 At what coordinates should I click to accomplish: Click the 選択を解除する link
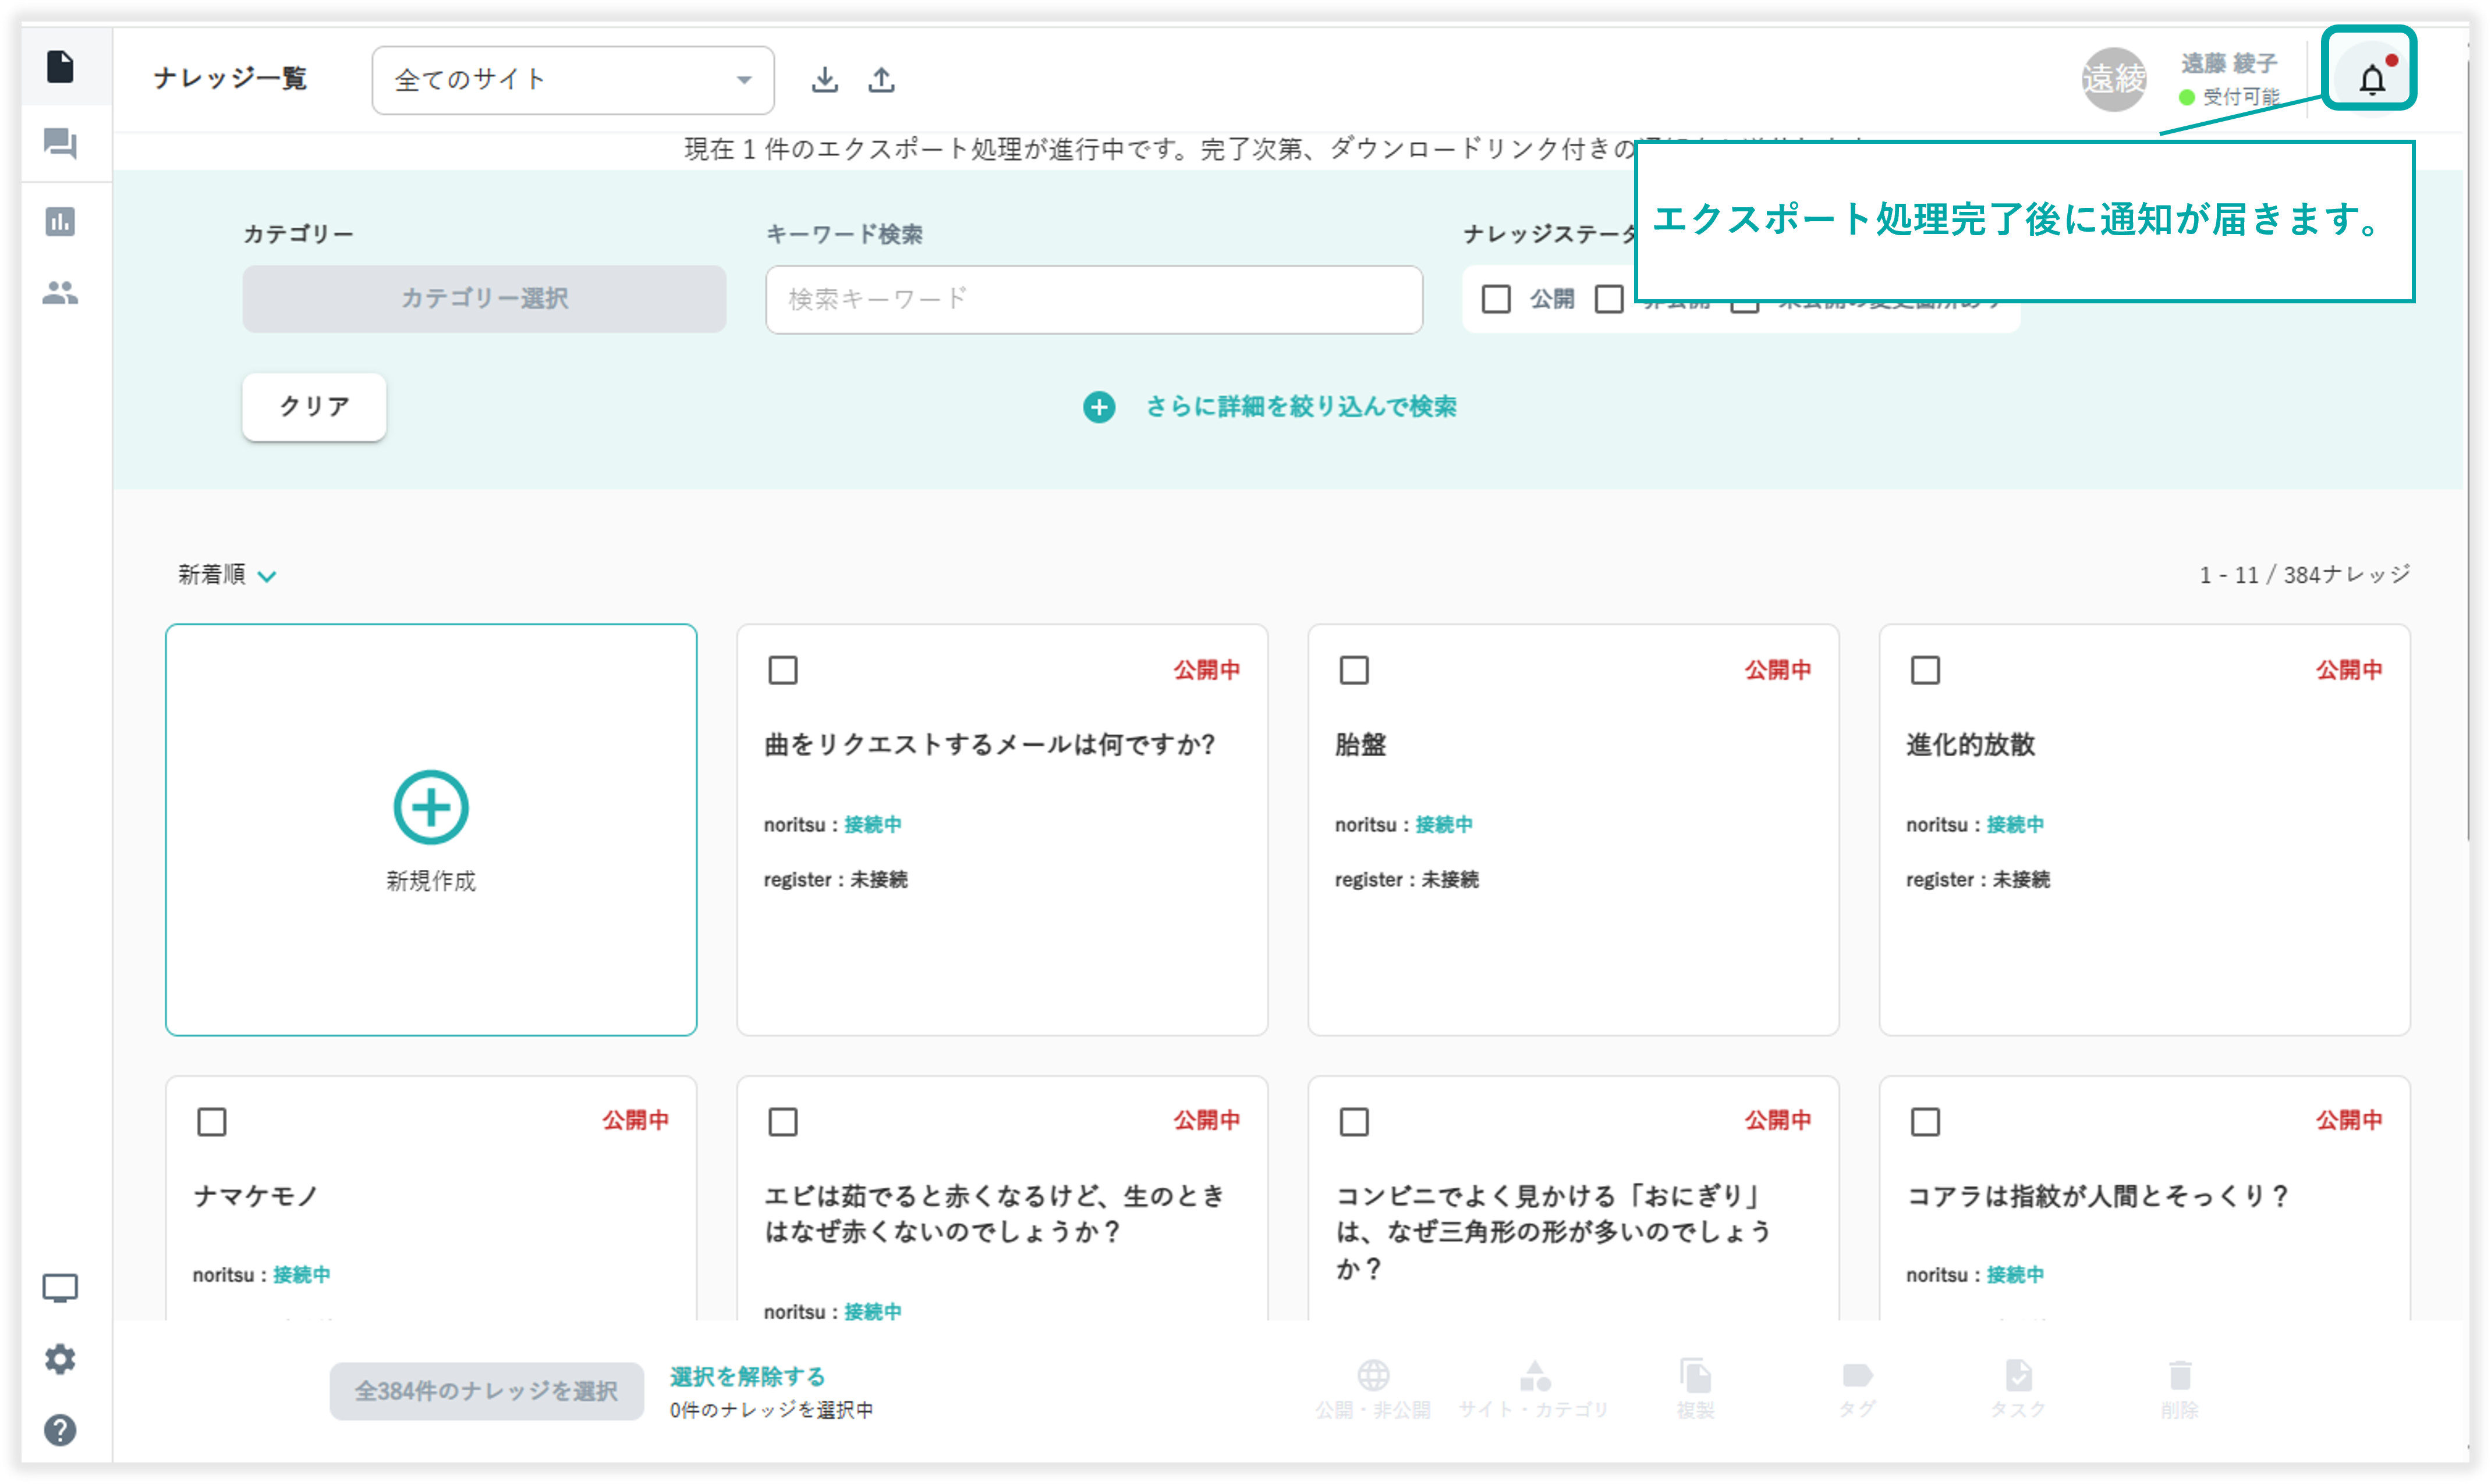click(x=747, y=1376)
